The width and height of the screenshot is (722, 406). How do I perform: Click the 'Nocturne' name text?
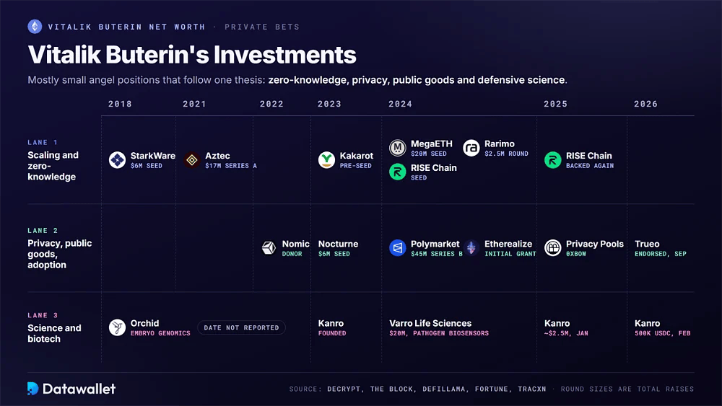[x=338, y=244]
